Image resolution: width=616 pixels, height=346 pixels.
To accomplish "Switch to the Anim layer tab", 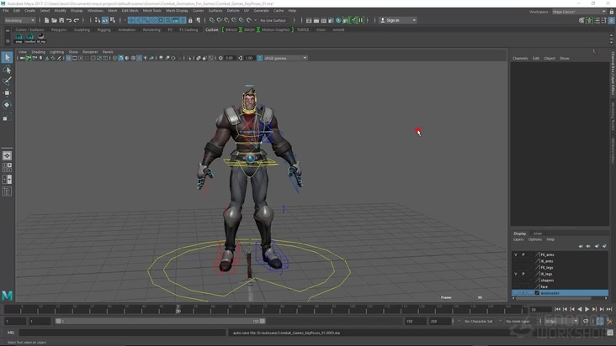I will (x=538, y=233).
